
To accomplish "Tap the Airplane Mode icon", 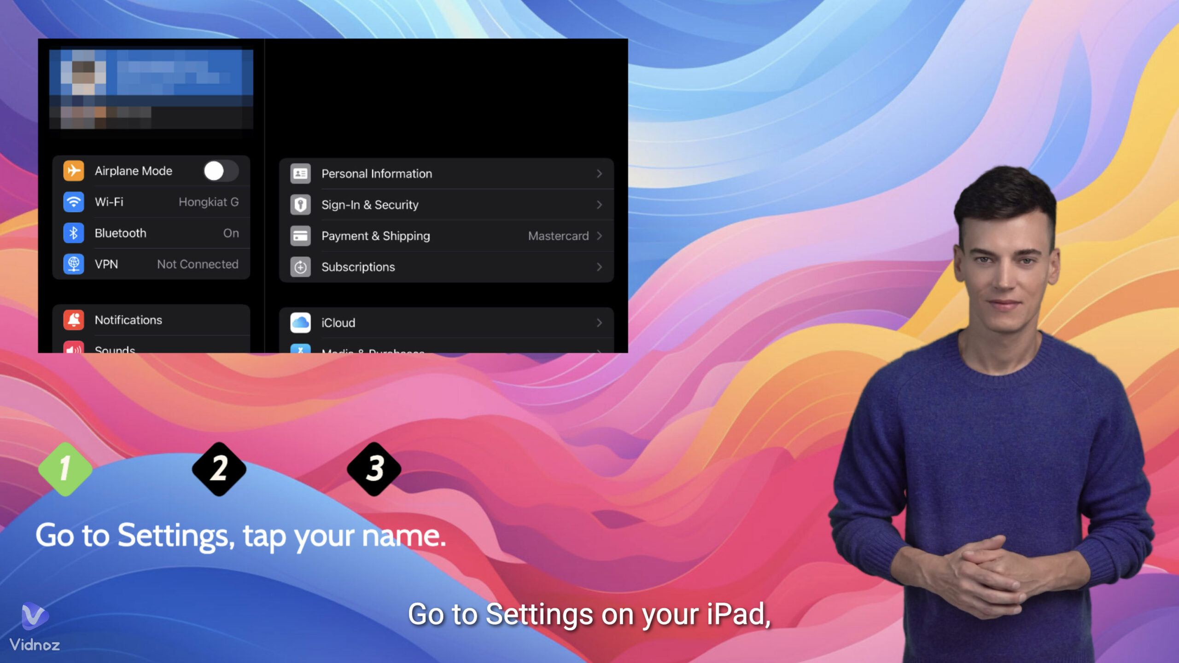I will pos(74,170).
